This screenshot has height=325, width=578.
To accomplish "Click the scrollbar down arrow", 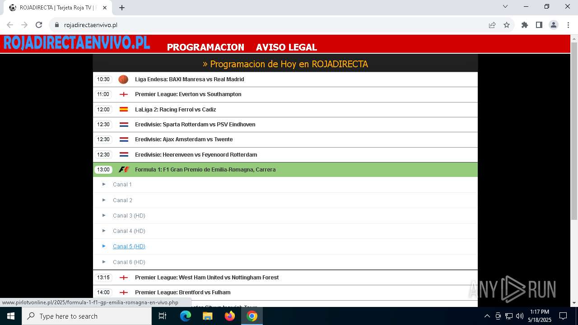I will pos(574,303).
